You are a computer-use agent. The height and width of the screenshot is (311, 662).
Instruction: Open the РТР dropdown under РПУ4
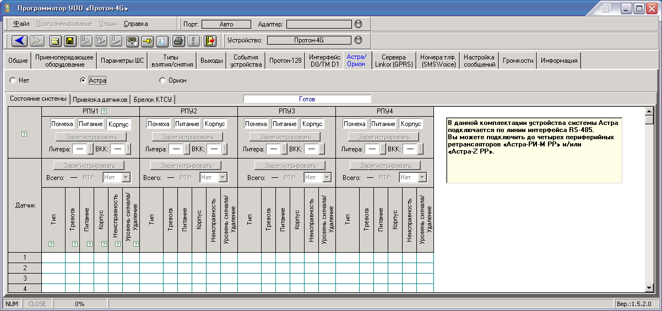[422, 177]
